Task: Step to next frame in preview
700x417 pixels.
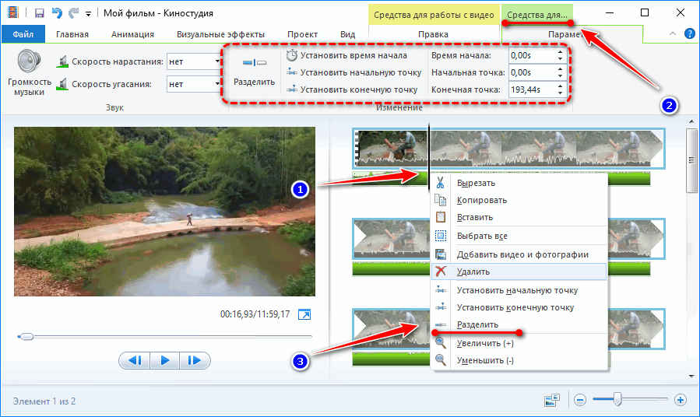Action: pyautogui.click(x=195, y=360)
